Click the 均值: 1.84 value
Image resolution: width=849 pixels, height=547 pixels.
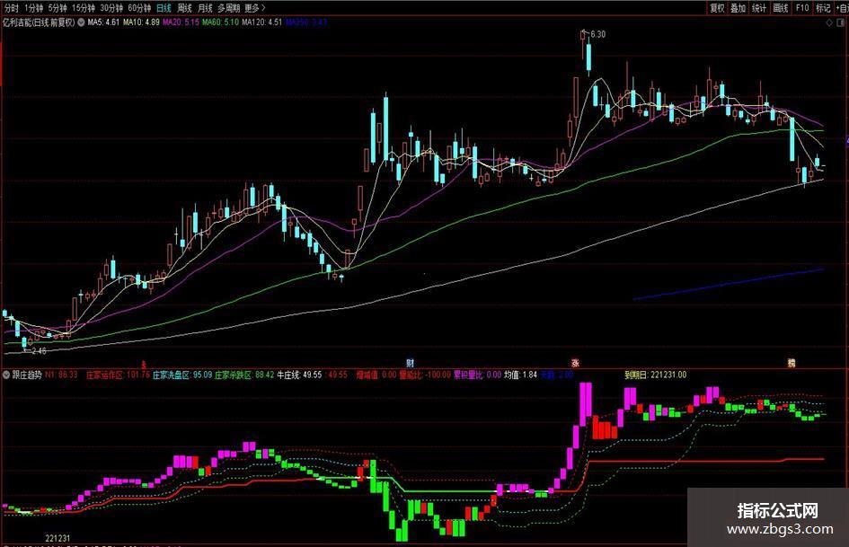pyautogui.click(x=520, y=375)
